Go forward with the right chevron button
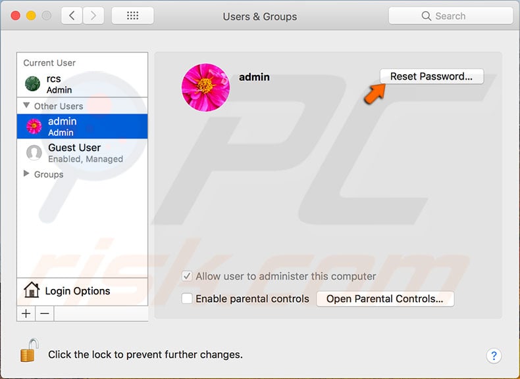 click(x=93, y=16)
